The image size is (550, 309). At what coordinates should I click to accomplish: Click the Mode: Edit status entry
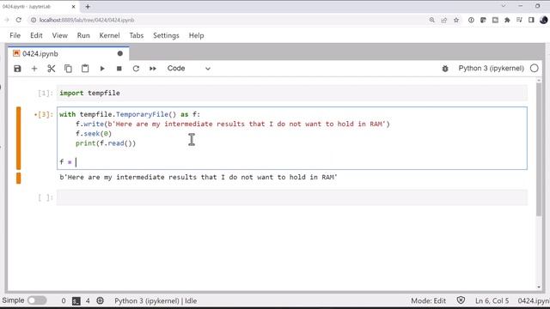[x=428, y=300]
